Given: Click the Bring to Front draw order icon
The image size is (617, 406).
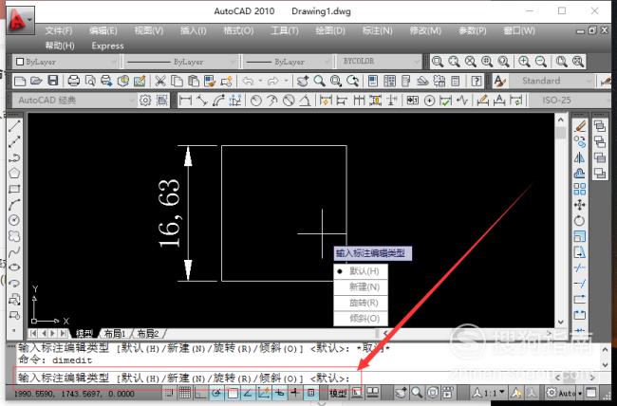Looking at the screenshot, I should click(x=600, y=126).
